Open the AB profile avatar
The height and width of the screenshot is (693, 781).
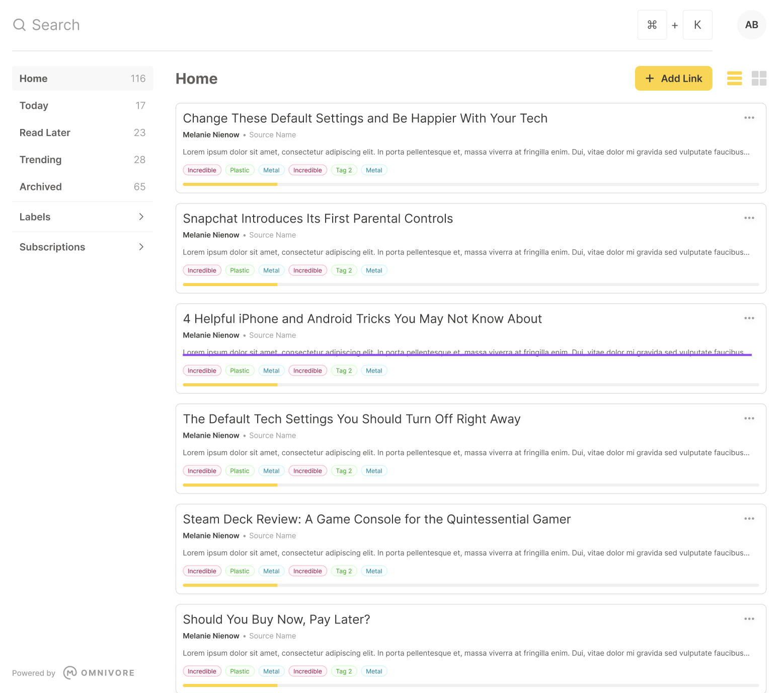pyautogui.click(x=751, y=25)
